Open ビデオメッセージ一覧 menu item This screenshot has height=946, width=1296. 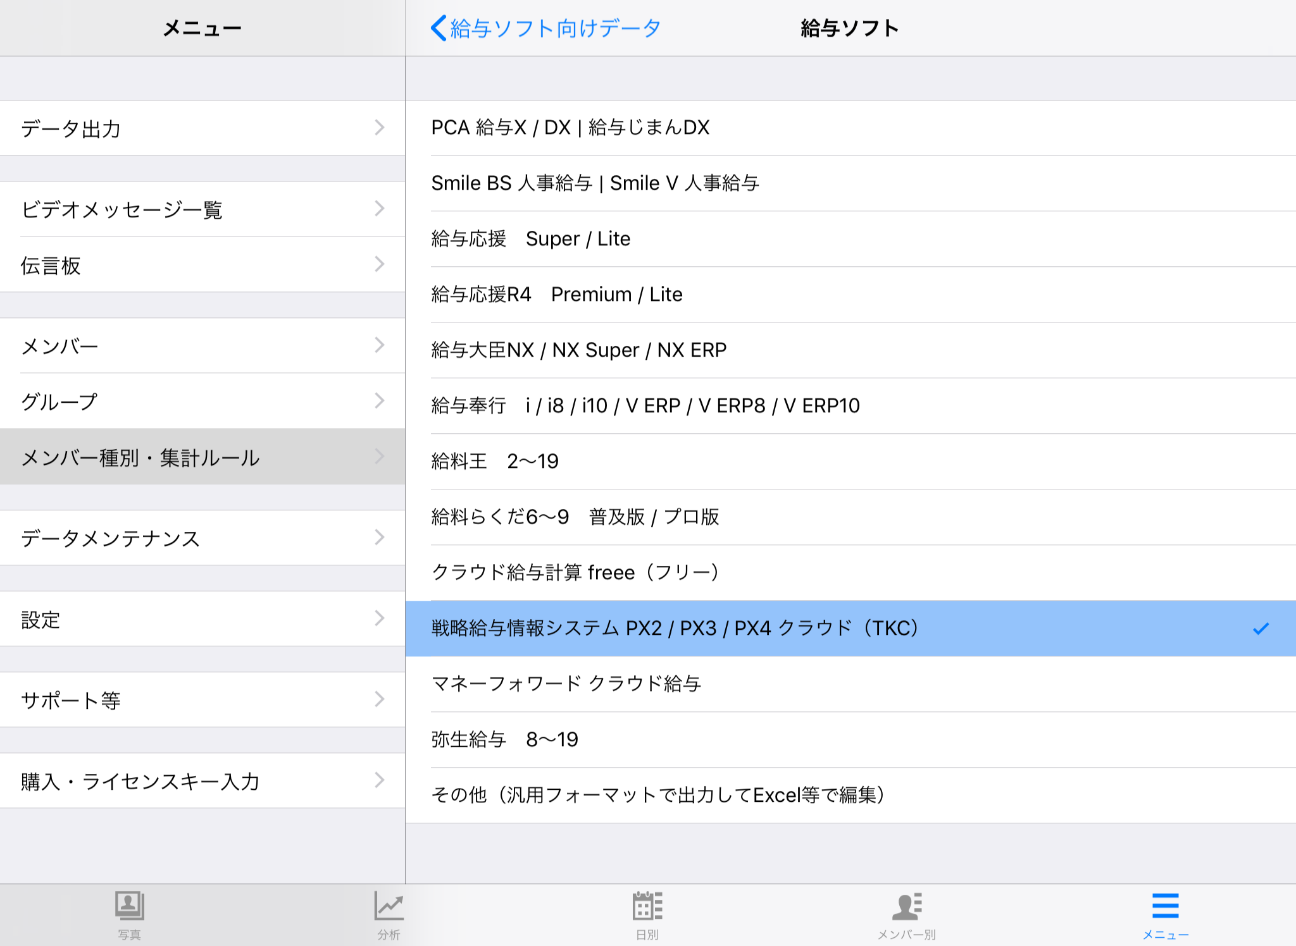pos(202,209)
